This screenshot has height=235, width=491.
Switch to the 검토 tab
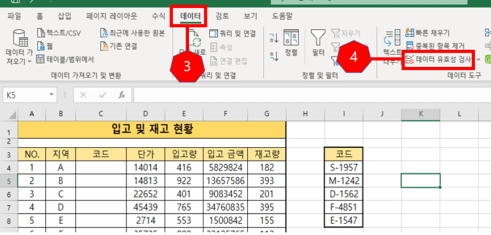[222, 17]
